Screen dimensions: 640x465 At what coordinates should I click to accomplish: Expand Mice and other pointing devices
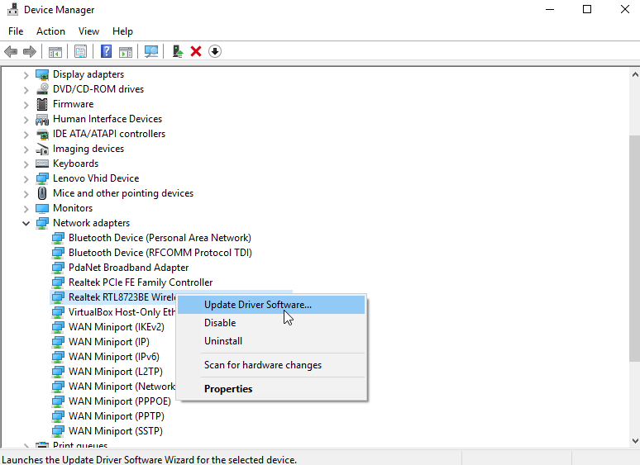(x=26, y=193)
